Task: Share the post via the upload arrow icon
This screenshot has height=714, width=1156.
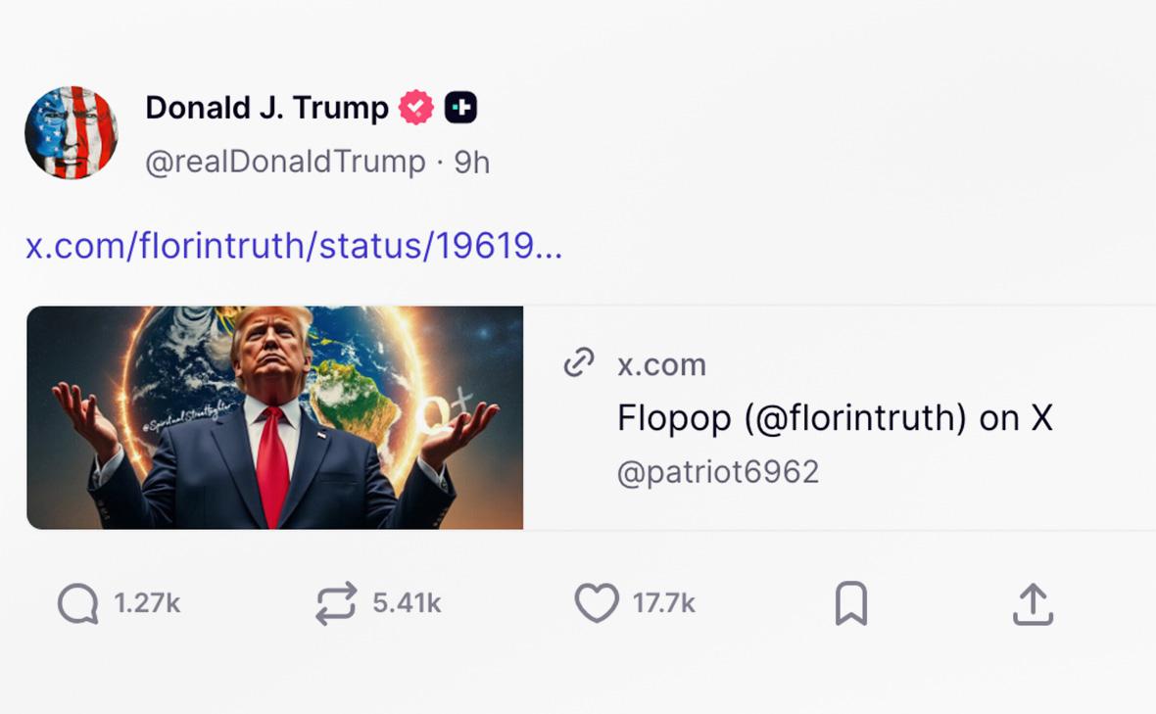Action: pos(1035,604)
